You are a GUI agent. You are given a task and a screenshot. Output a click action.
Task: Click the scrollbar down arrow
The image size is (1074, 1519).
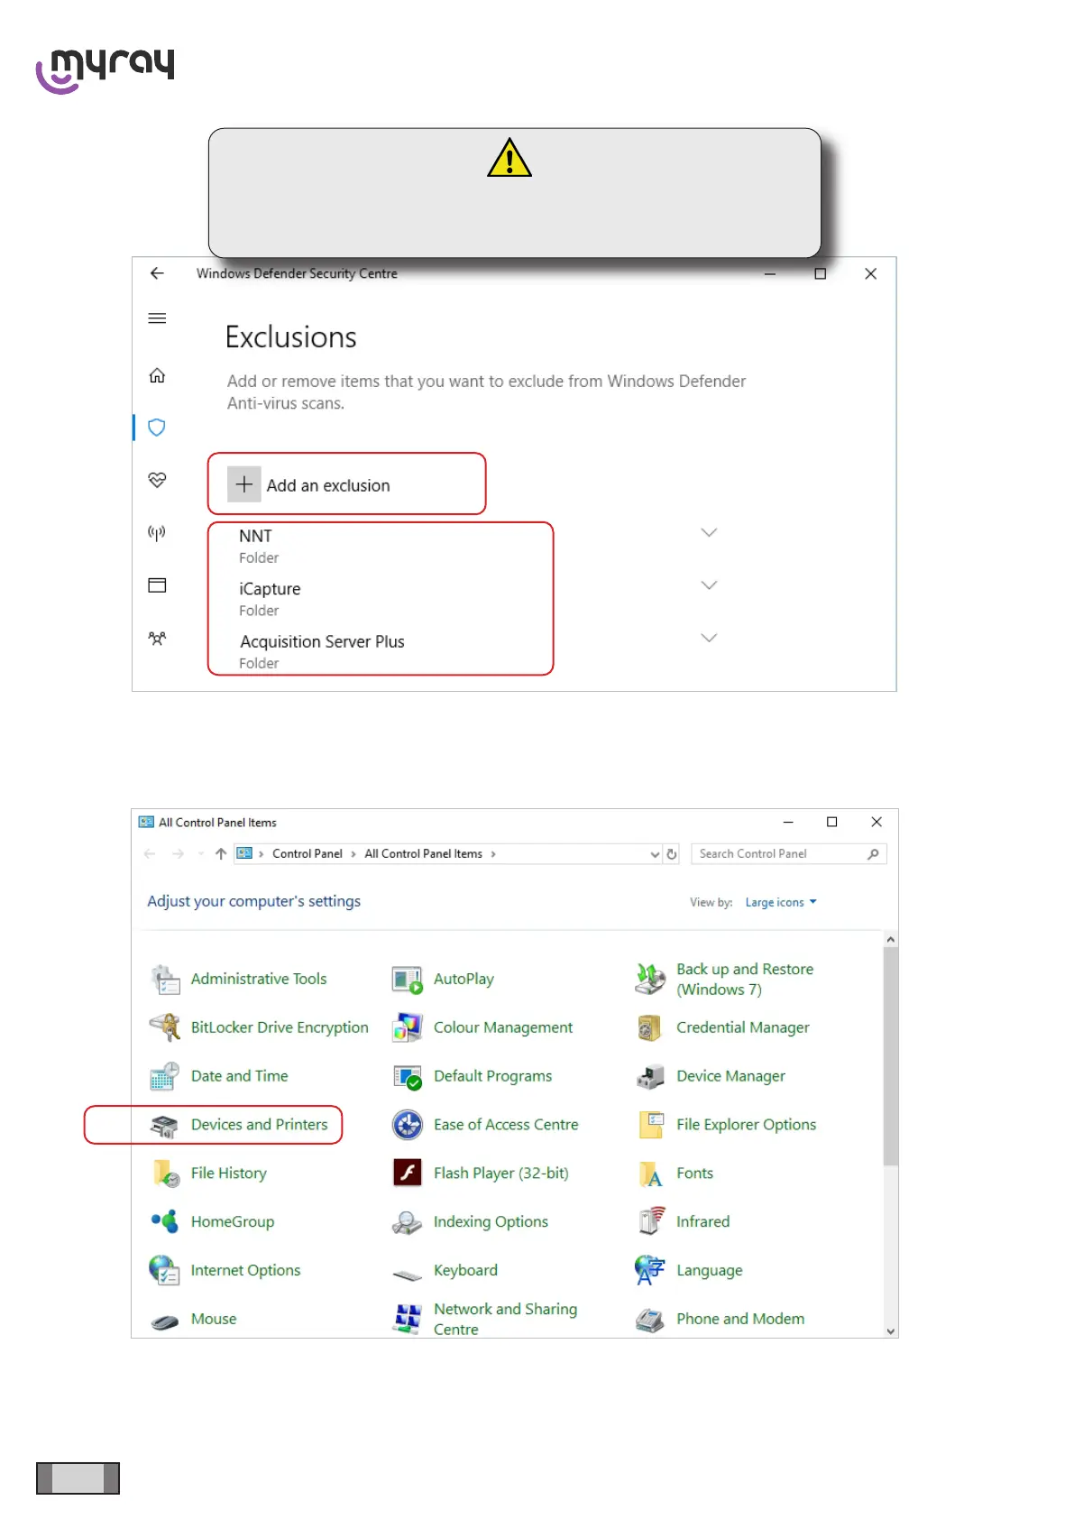click(x=891, y=1330)
